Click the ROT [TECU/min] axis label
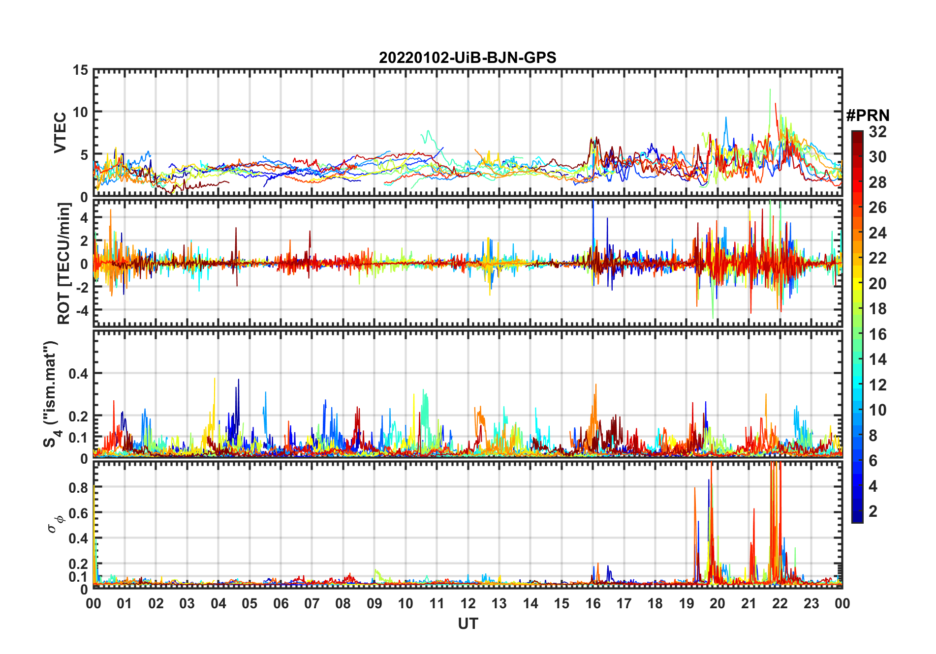 (63, 264)
